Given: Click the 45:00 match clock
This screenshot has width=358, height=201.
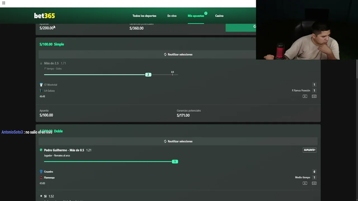Looking at the screenshot, I should click(42, 183).
